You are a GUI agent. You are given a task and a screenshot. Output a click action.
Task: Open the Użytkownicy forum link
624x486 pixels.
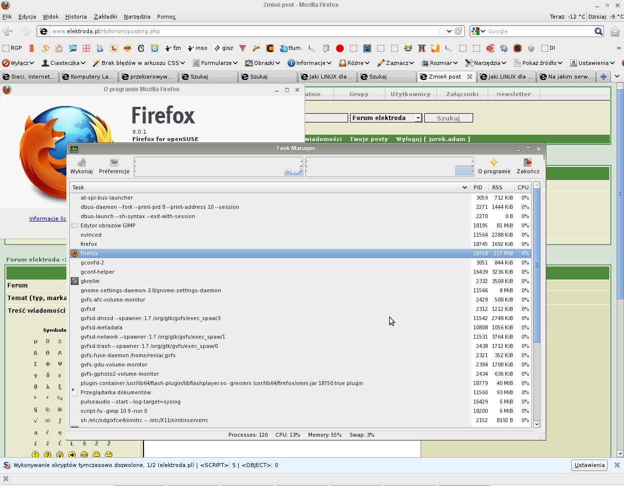(410, 94)
